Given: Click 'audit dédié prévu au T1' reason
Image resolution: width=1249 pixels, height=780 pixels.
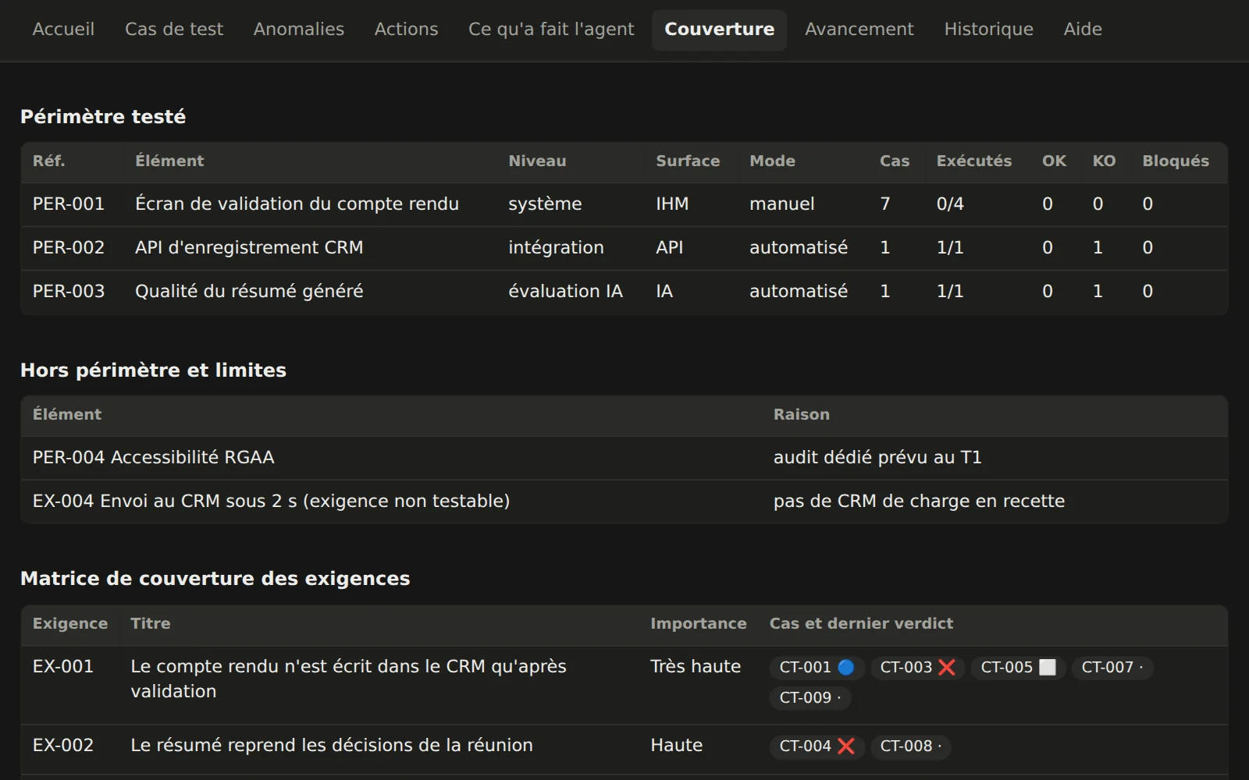Looking at the screenshot, I should pyautogui.click(x=877, y=458).
